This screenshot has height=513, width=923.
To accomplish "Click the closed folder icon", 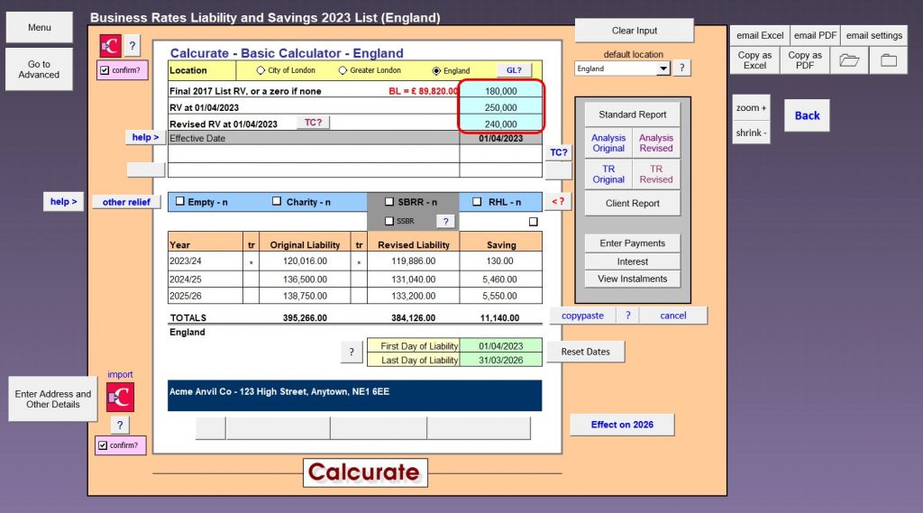I will coord(888,60).
